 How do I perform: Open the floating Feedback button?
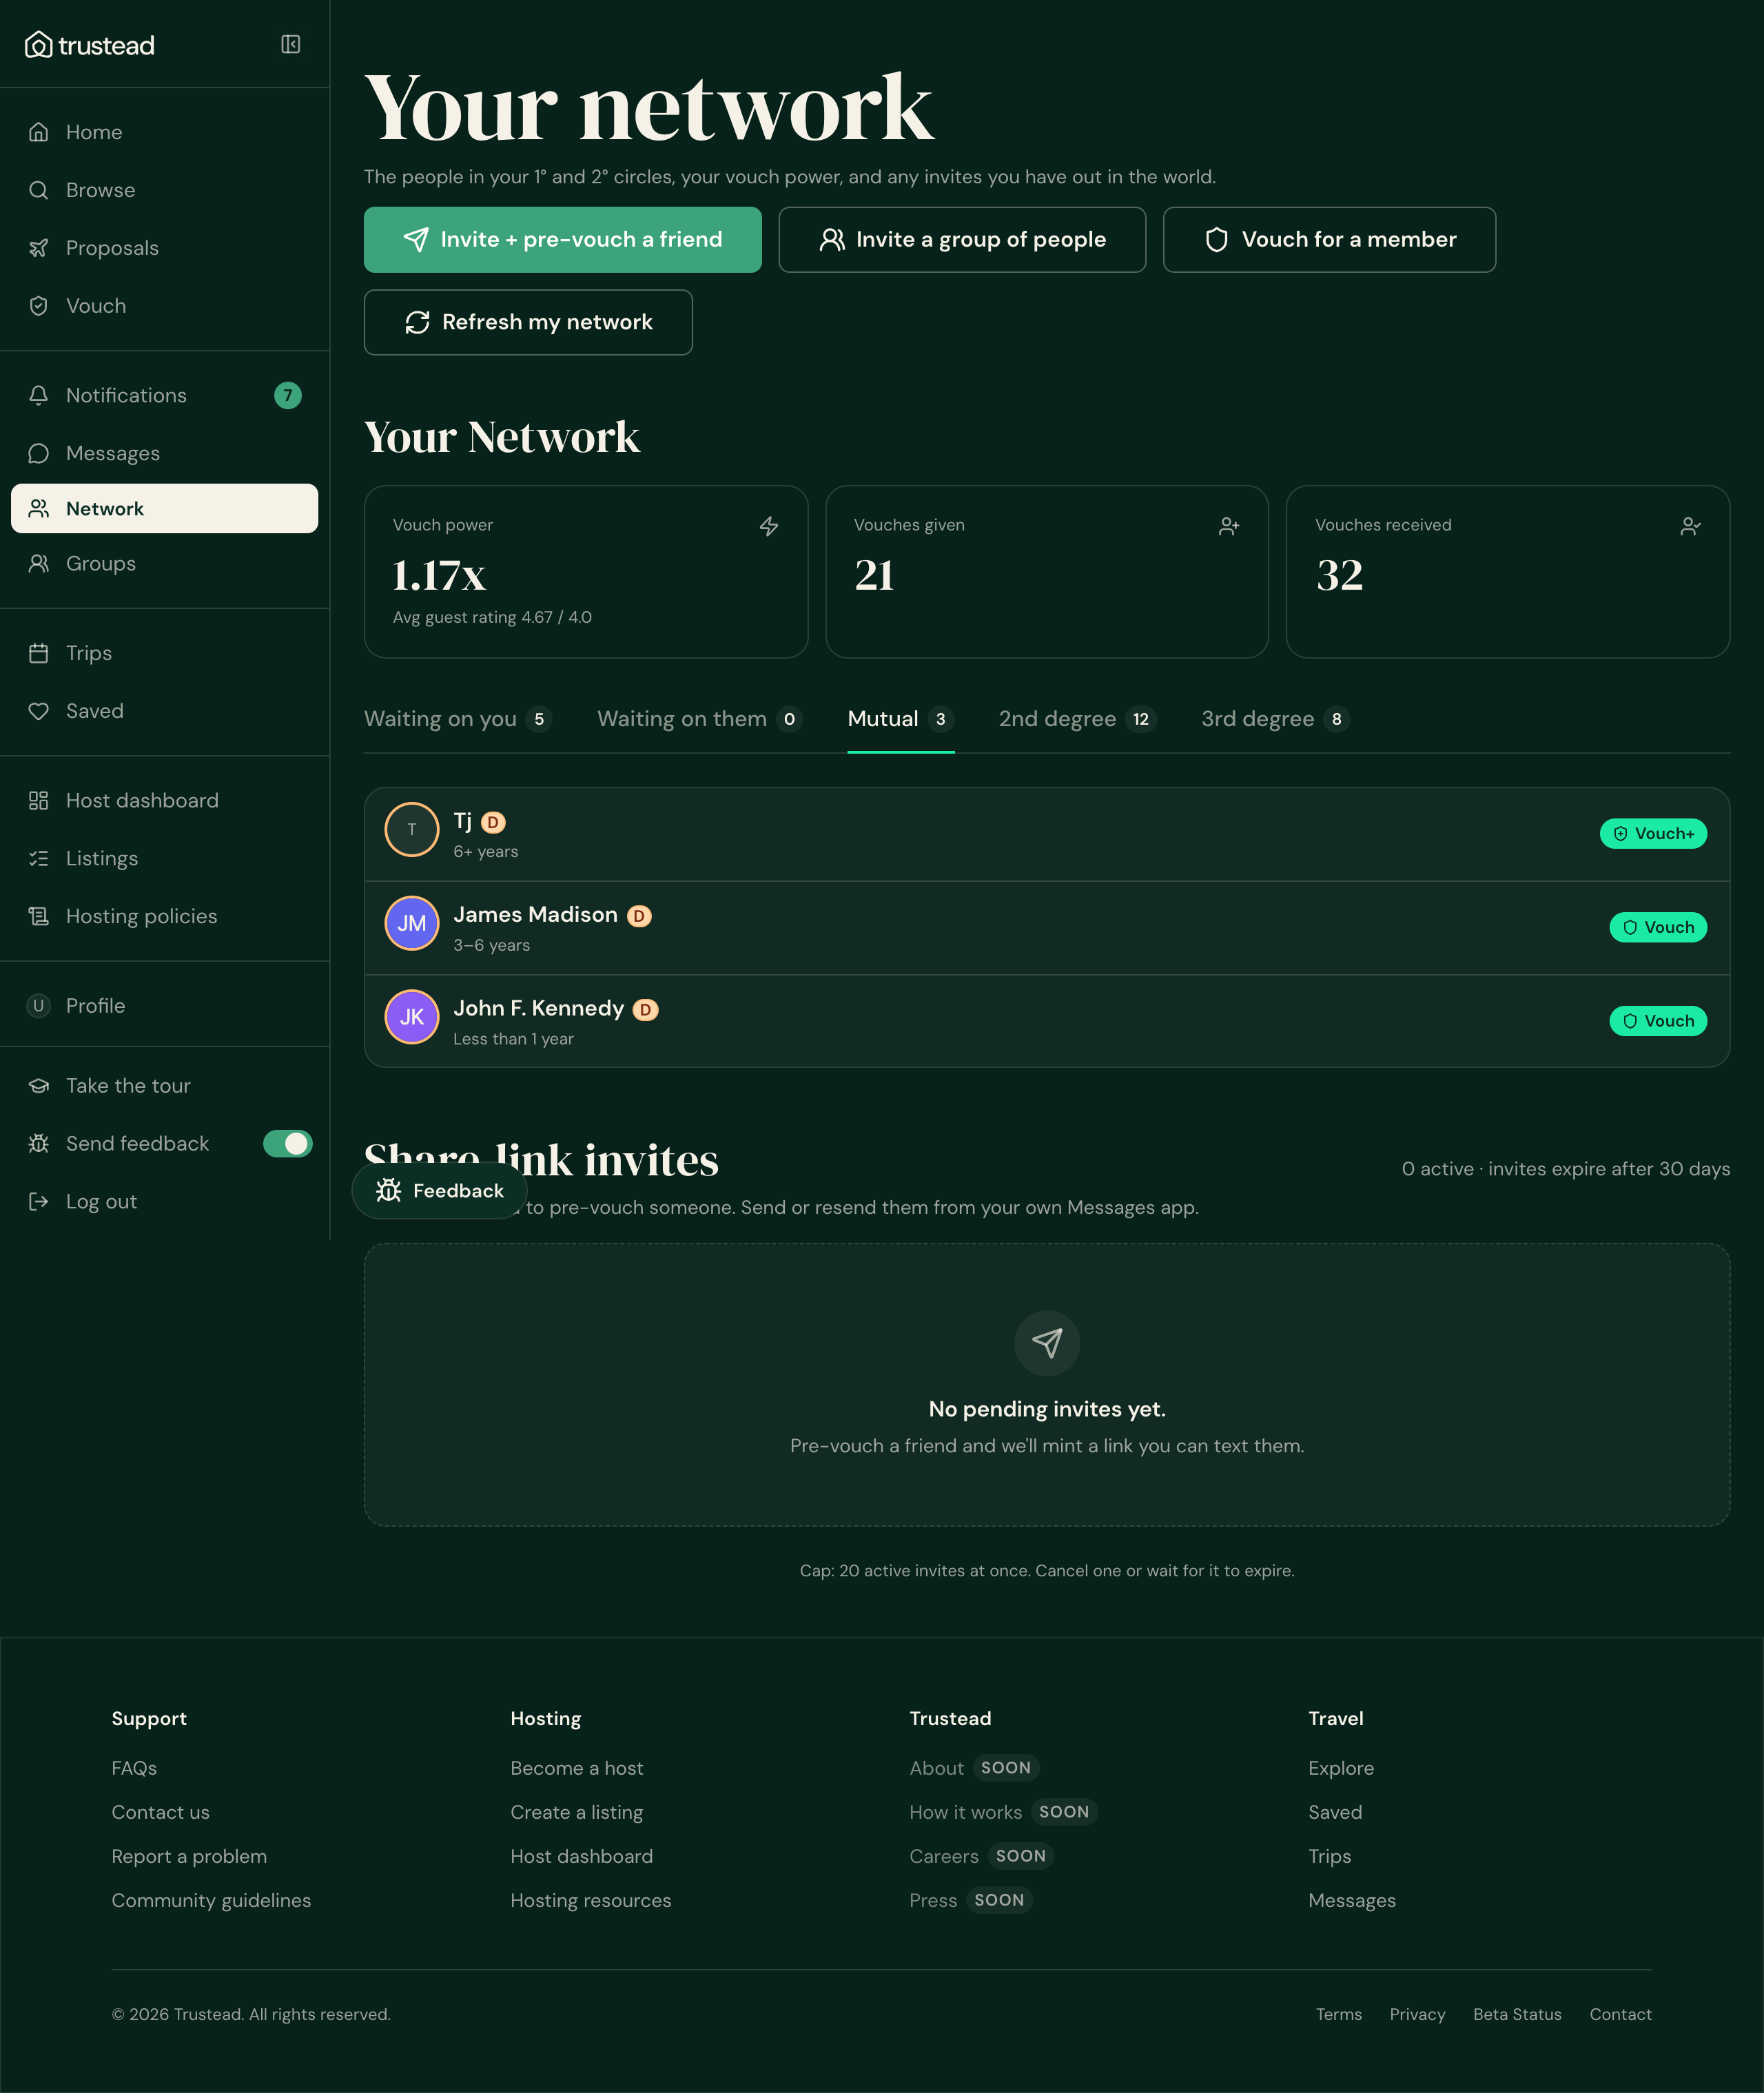tap(440, 1190)
